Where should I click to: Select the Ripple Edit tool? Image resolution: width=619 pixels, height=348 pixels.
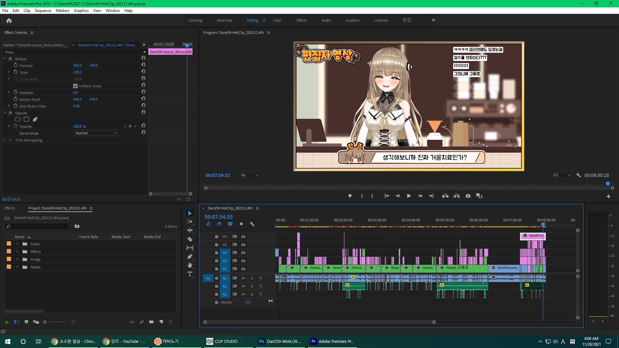(x=190, y=230)
